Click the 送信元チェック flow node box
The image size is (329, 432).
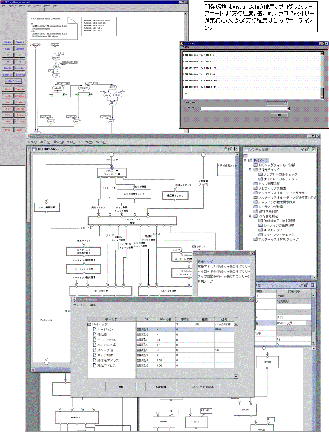coord(175,195)
